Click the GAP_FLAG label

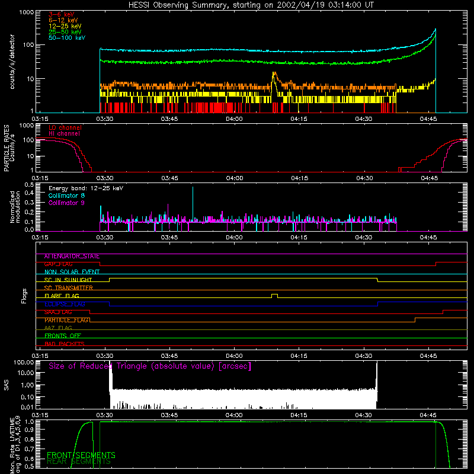coord(58,264)
